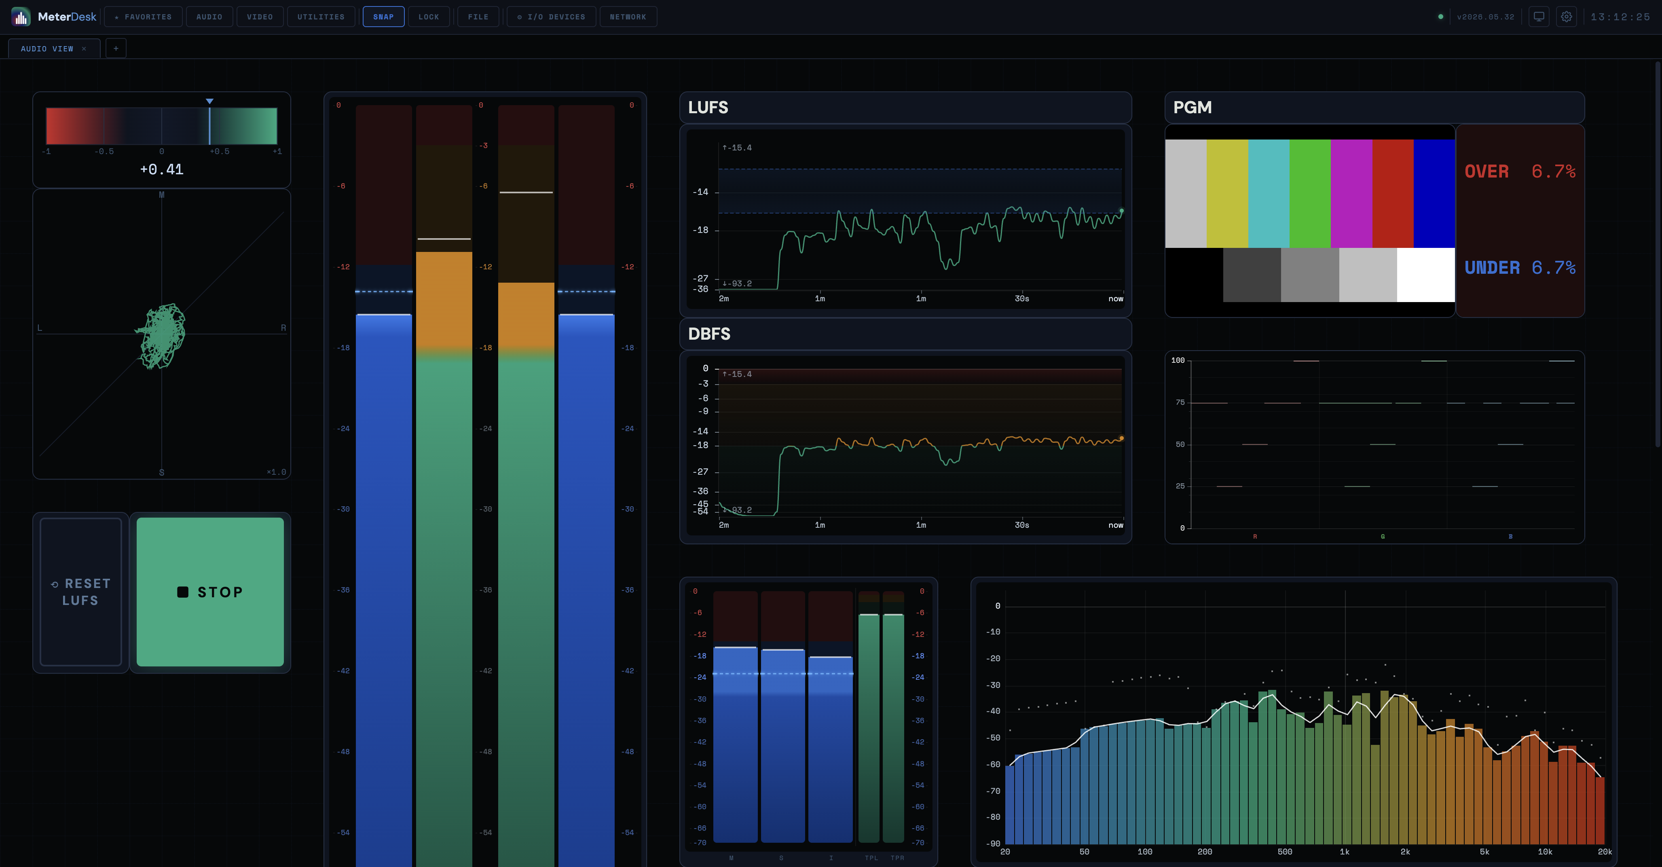Click the correlation value +0.41
Image resolution: width=1662 pixels, height=867 pixels.
(x=162, y=169)
